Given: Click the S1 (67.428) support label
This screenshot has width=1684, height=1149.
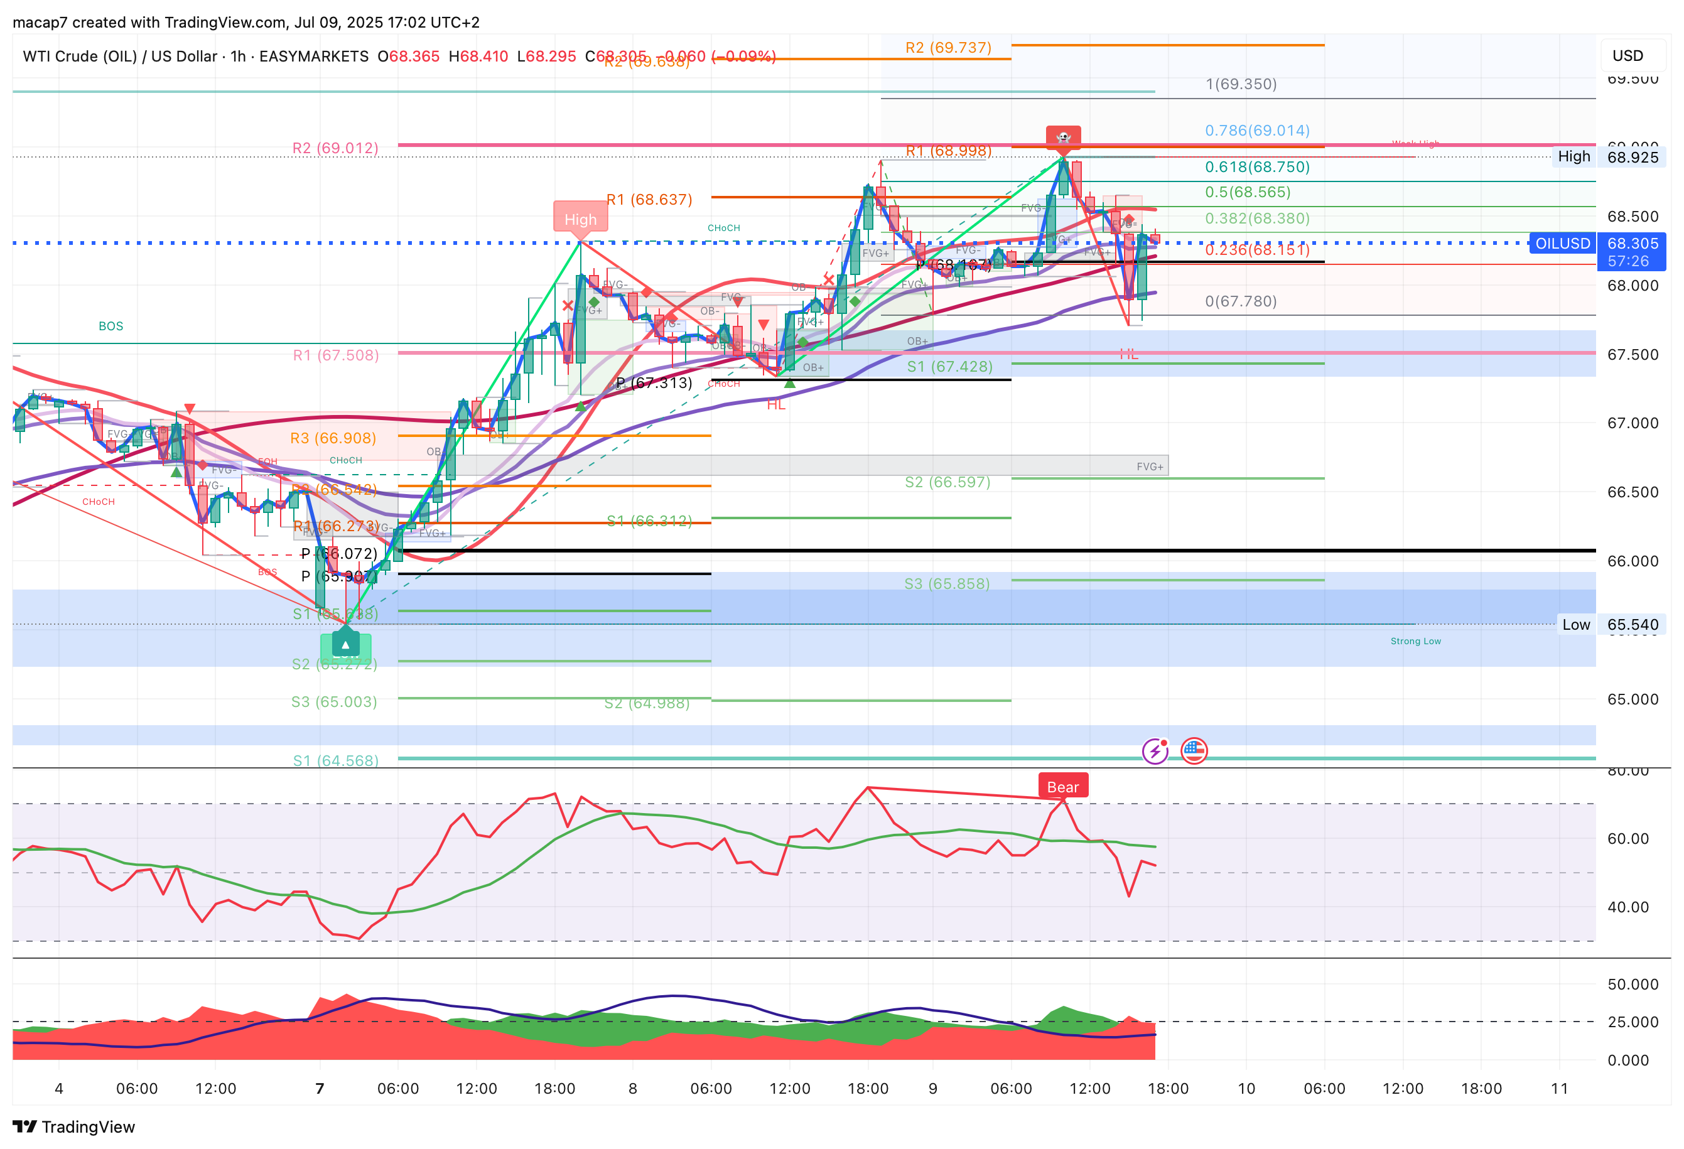Looking at the screenshot, I should [950, 367].
